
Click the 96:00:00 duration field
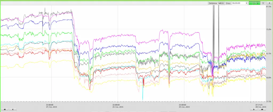[x=238, y=3]
